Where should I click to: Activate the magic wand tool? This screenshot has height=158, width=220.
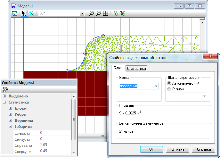click(x=31, y=13)
